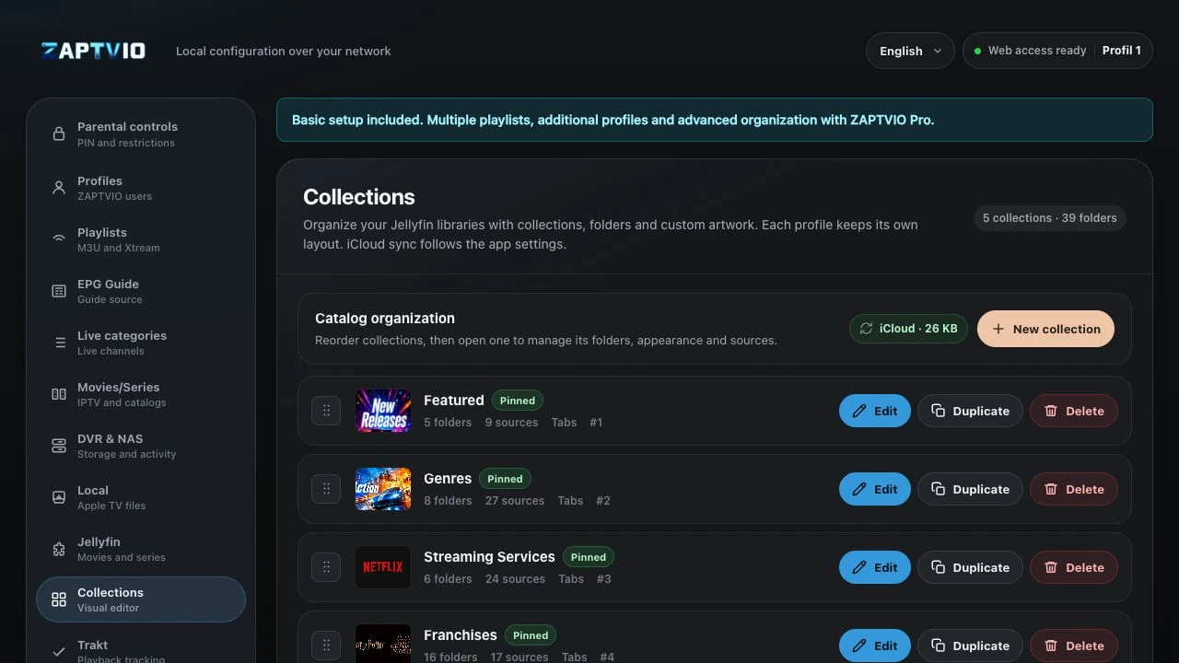Open Parental controls menu entry
The width and height of the screenshot is (1179, 663).
tap(141, 134)
